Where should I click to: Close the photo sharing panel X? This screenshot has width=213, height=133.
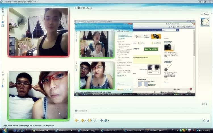(212, 14)
